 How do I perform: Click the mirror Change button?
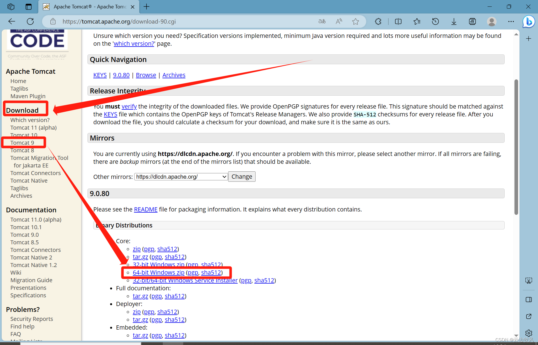[242, 177]
